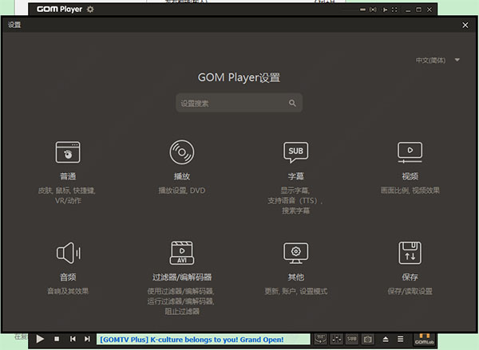Open the 360 VR video mode button

[320, 339]
